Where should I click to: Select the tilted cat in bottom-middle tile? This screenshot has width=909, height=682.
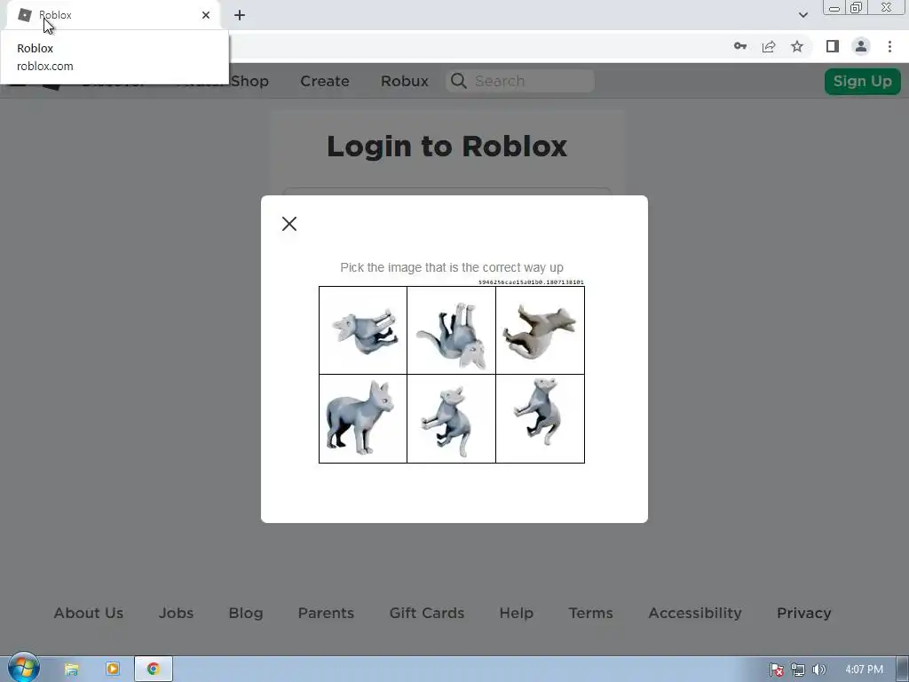452,419
